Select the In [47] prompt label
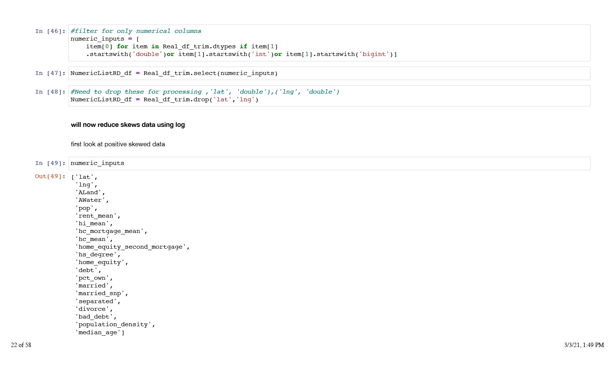The height and width of the screenshot is (373, 615). click(x=50, y=73)
